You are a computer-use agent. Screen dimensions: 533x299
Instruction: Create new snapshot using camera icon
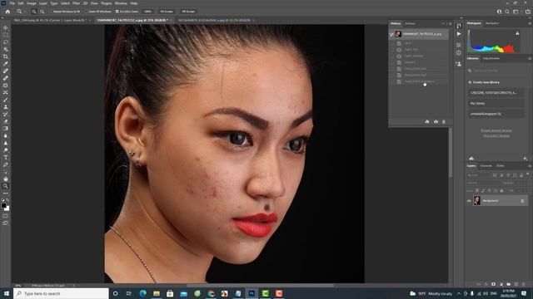[436, 122]
